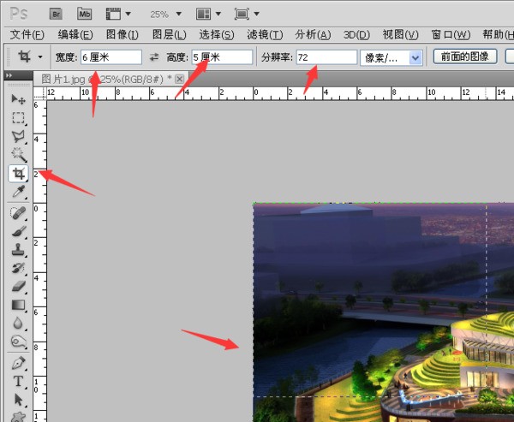Open Mini Bridge with the Mb icon

click(x=84, y=14)
